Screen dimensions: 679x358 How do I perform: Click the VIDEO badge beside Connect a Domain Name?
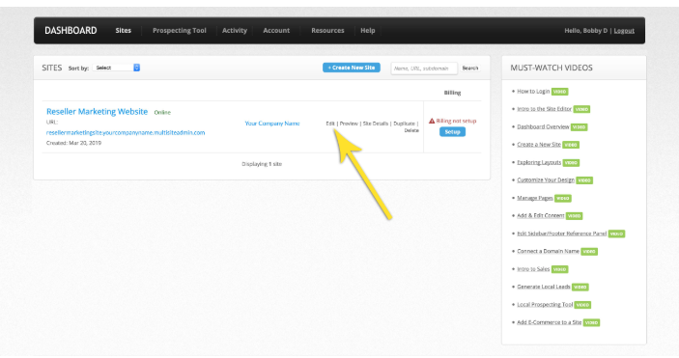coord(589,252)
